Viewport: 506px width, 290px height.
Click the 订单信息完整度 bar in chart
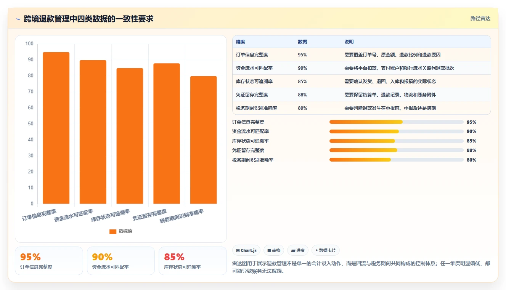tap(56, 128)
